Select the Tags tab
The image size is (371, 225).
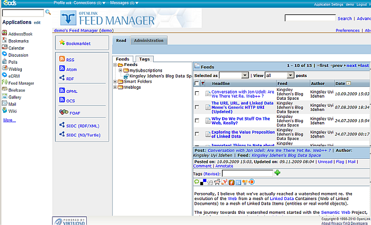click(x=143, y=59)
